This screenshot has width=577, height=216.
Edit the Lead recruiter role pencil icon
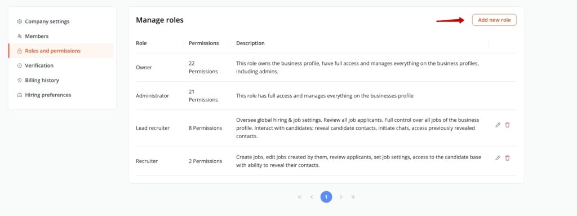[x=498, y=125]
